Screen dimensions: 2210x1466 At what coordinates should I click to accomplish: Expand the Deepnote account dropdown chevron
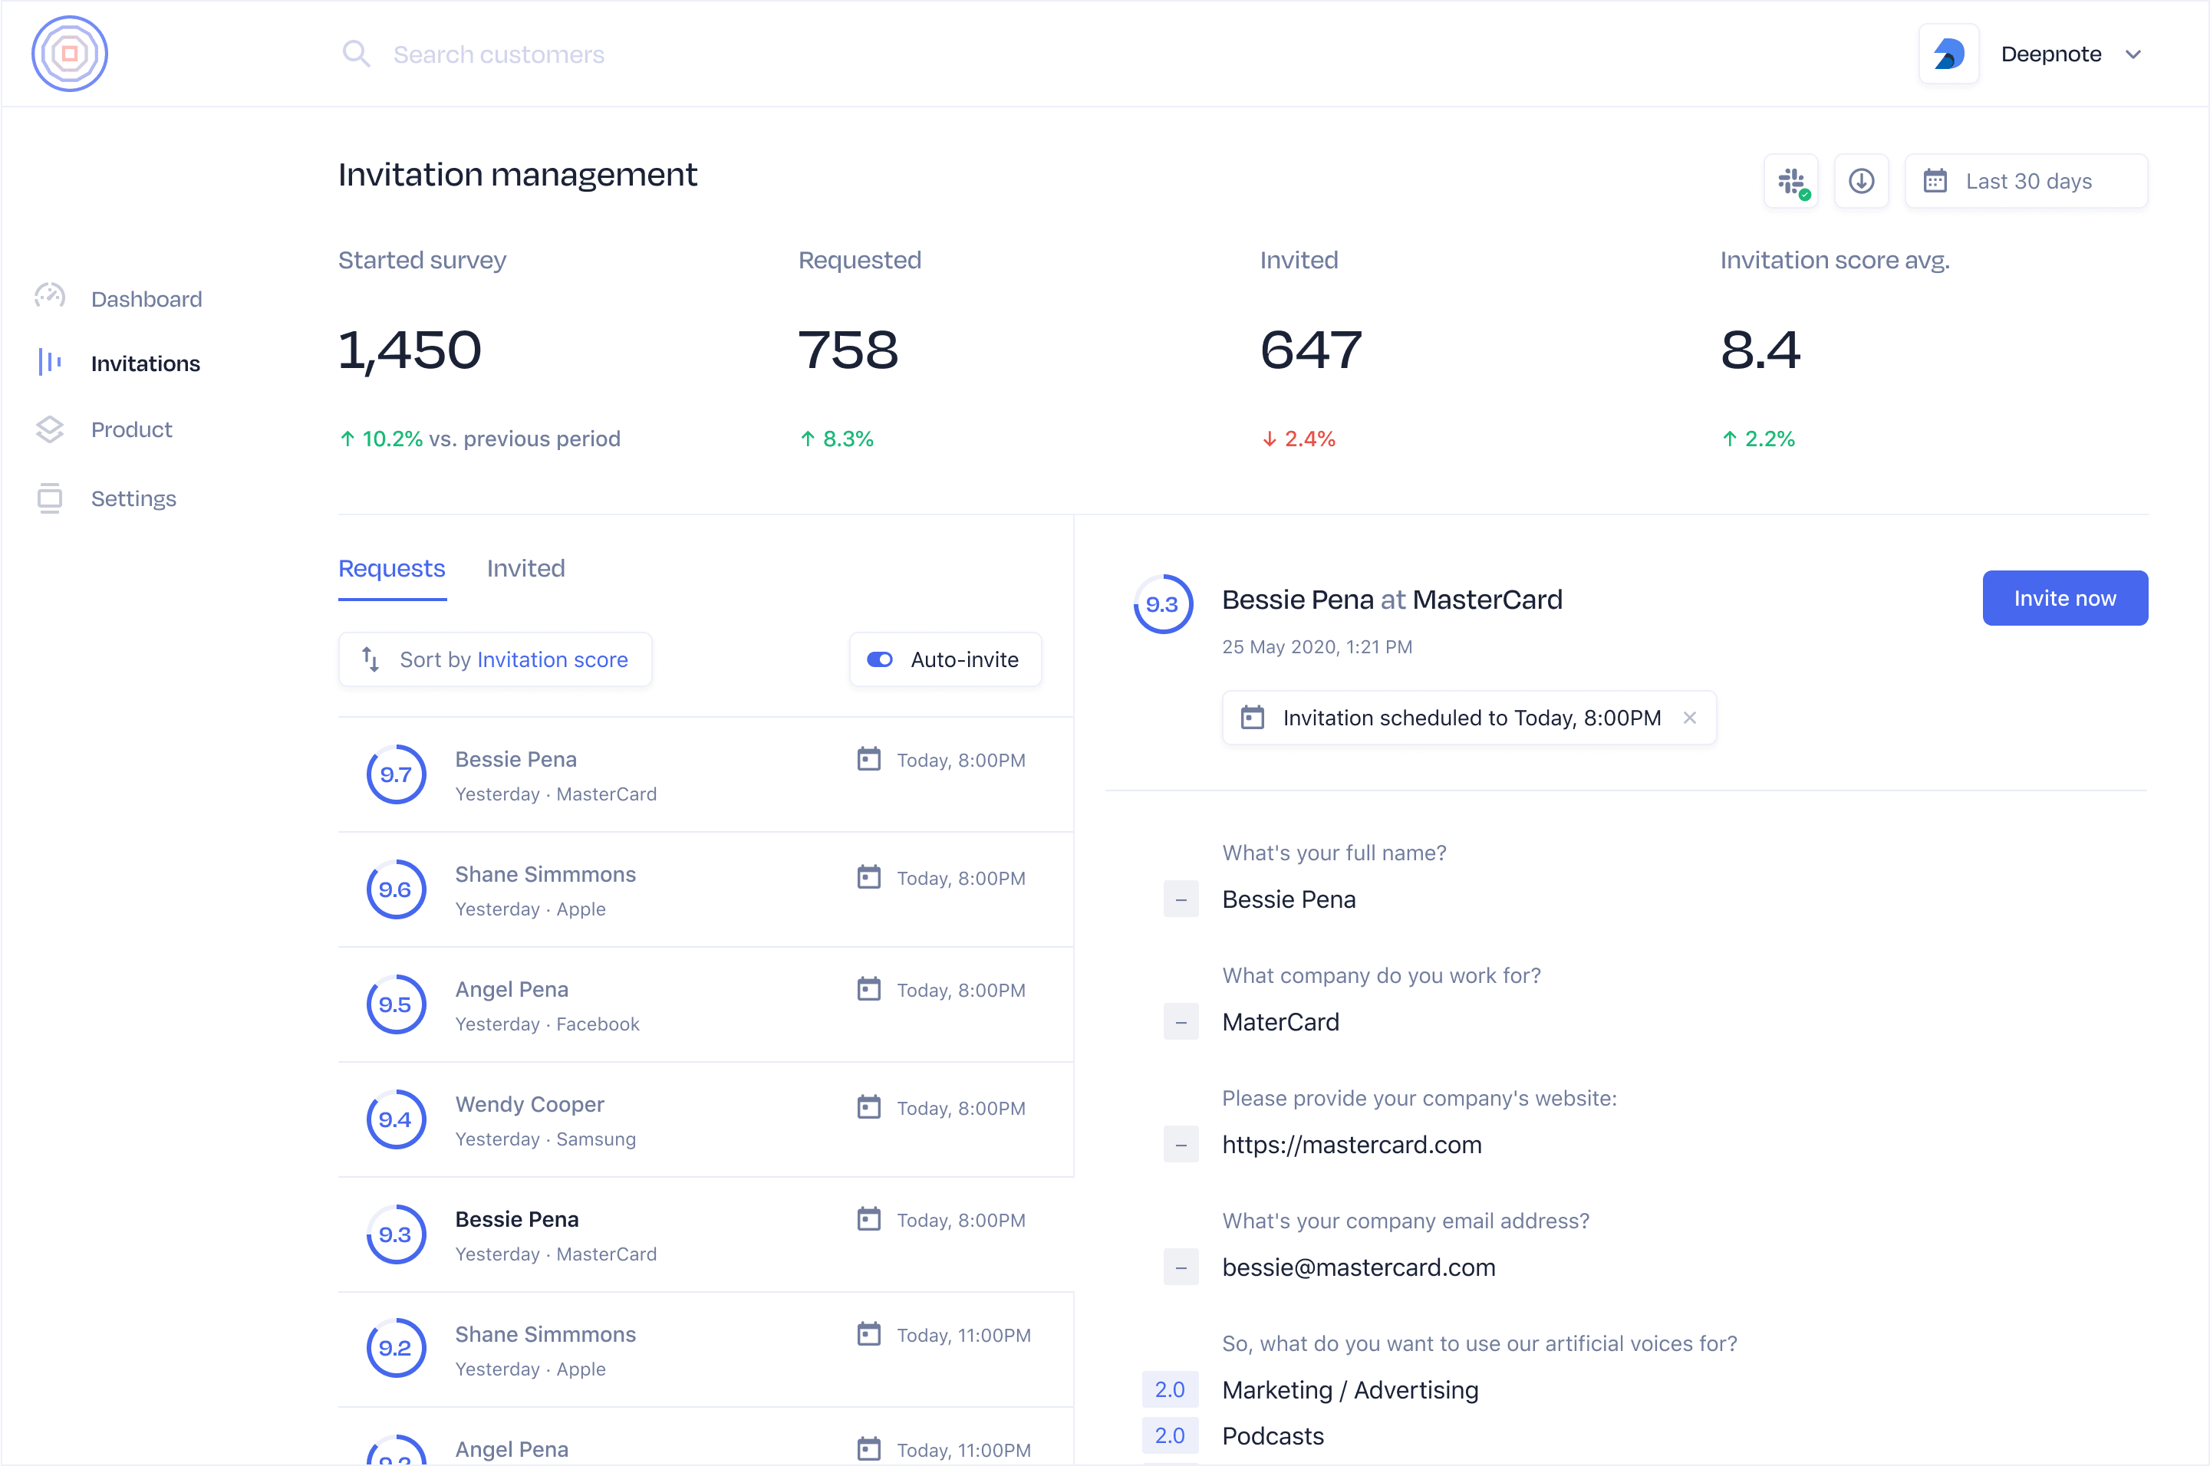(x=2133, y=54)
